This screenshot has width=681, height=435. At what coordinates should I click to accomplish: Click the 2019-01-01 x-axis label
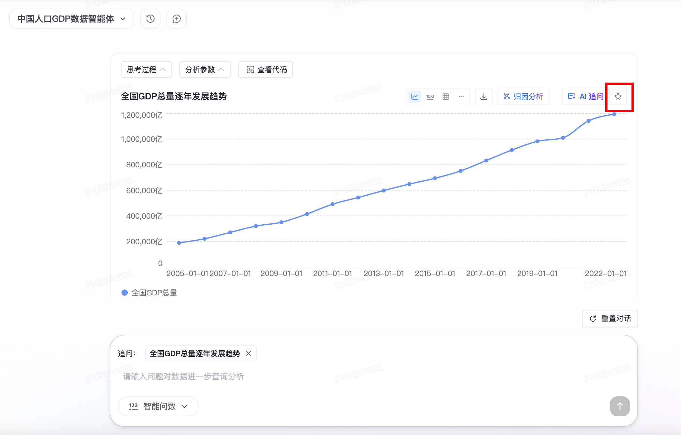(537, 274)
